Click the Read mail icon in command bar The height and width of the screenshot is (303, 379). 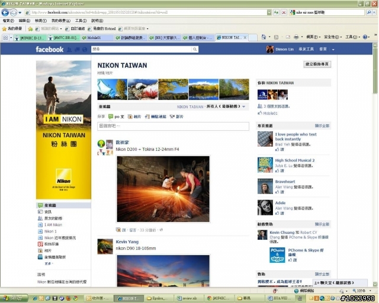[x=288, y=37]
